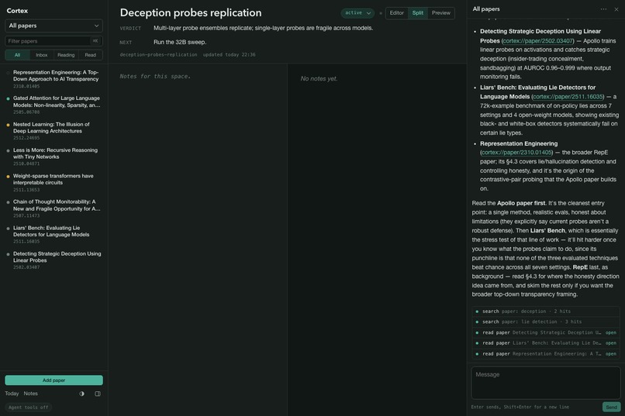Follow the cortex://paper/2310.01405 link

pyautogui.click(x=516, y=153)
